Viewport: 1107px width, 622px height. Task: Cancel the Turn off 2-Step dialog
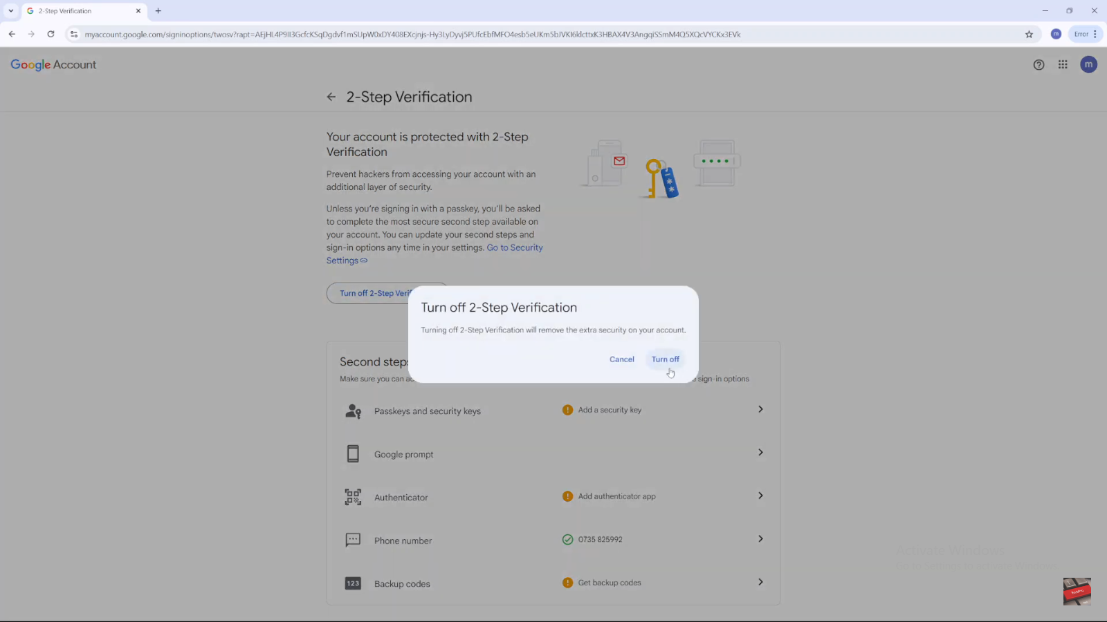621,359
